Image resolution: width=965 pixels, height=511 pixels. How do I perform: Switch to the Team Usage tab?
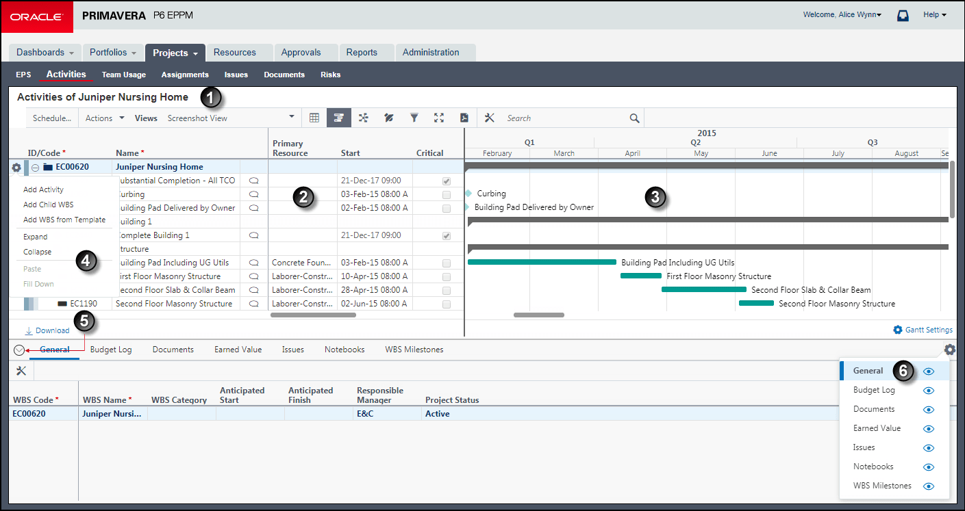124,75
